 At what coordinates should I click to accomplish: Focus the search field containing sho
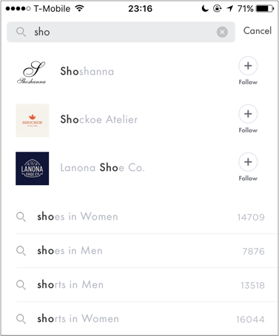tap(121, 32)
